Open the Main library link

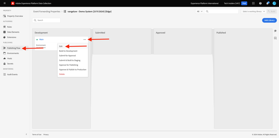(41, 40)
